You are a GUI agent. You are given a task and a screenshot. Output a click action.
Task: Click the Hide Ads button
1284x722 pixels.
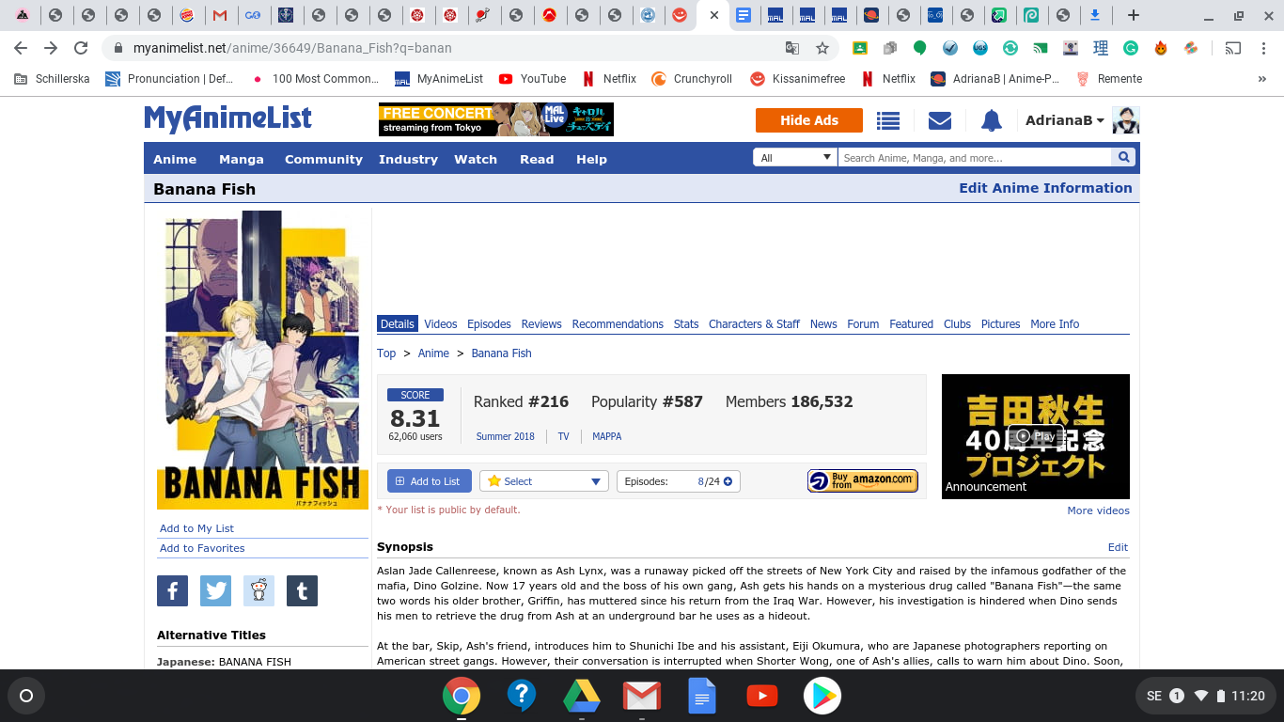pos(808,120)
